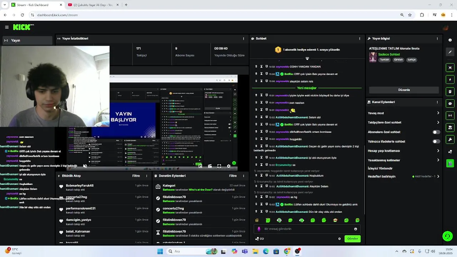
Task: Click the first green emote in chat quick bar
Action: point(268,220)
